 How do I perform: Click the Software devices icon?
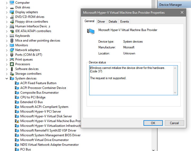(12, 69)
